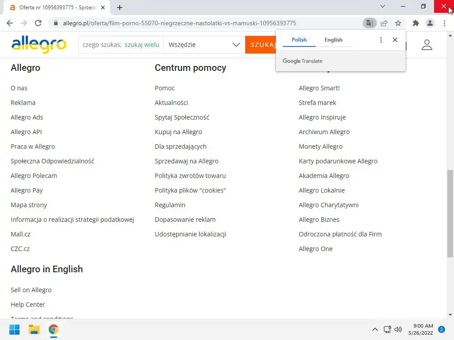Click the forward navigation arrow
Image resolution: width=454 pixels, height=340 pixels.
24,23
